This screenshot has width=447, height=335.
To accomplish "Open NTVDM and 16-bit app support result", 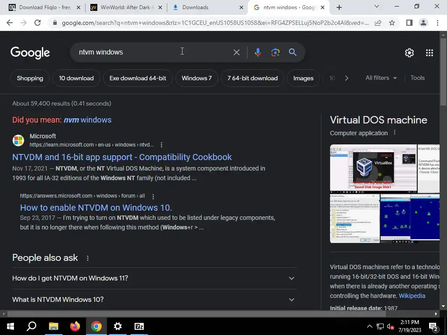I will [x=122, y=157].
